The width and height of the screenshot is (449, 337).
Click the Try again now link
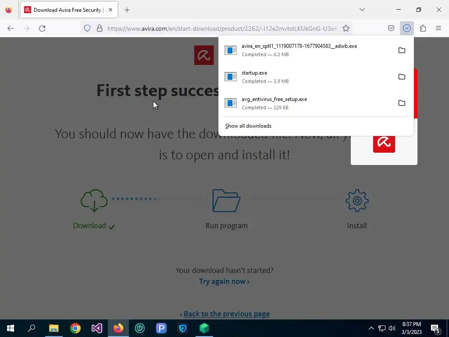224,281
